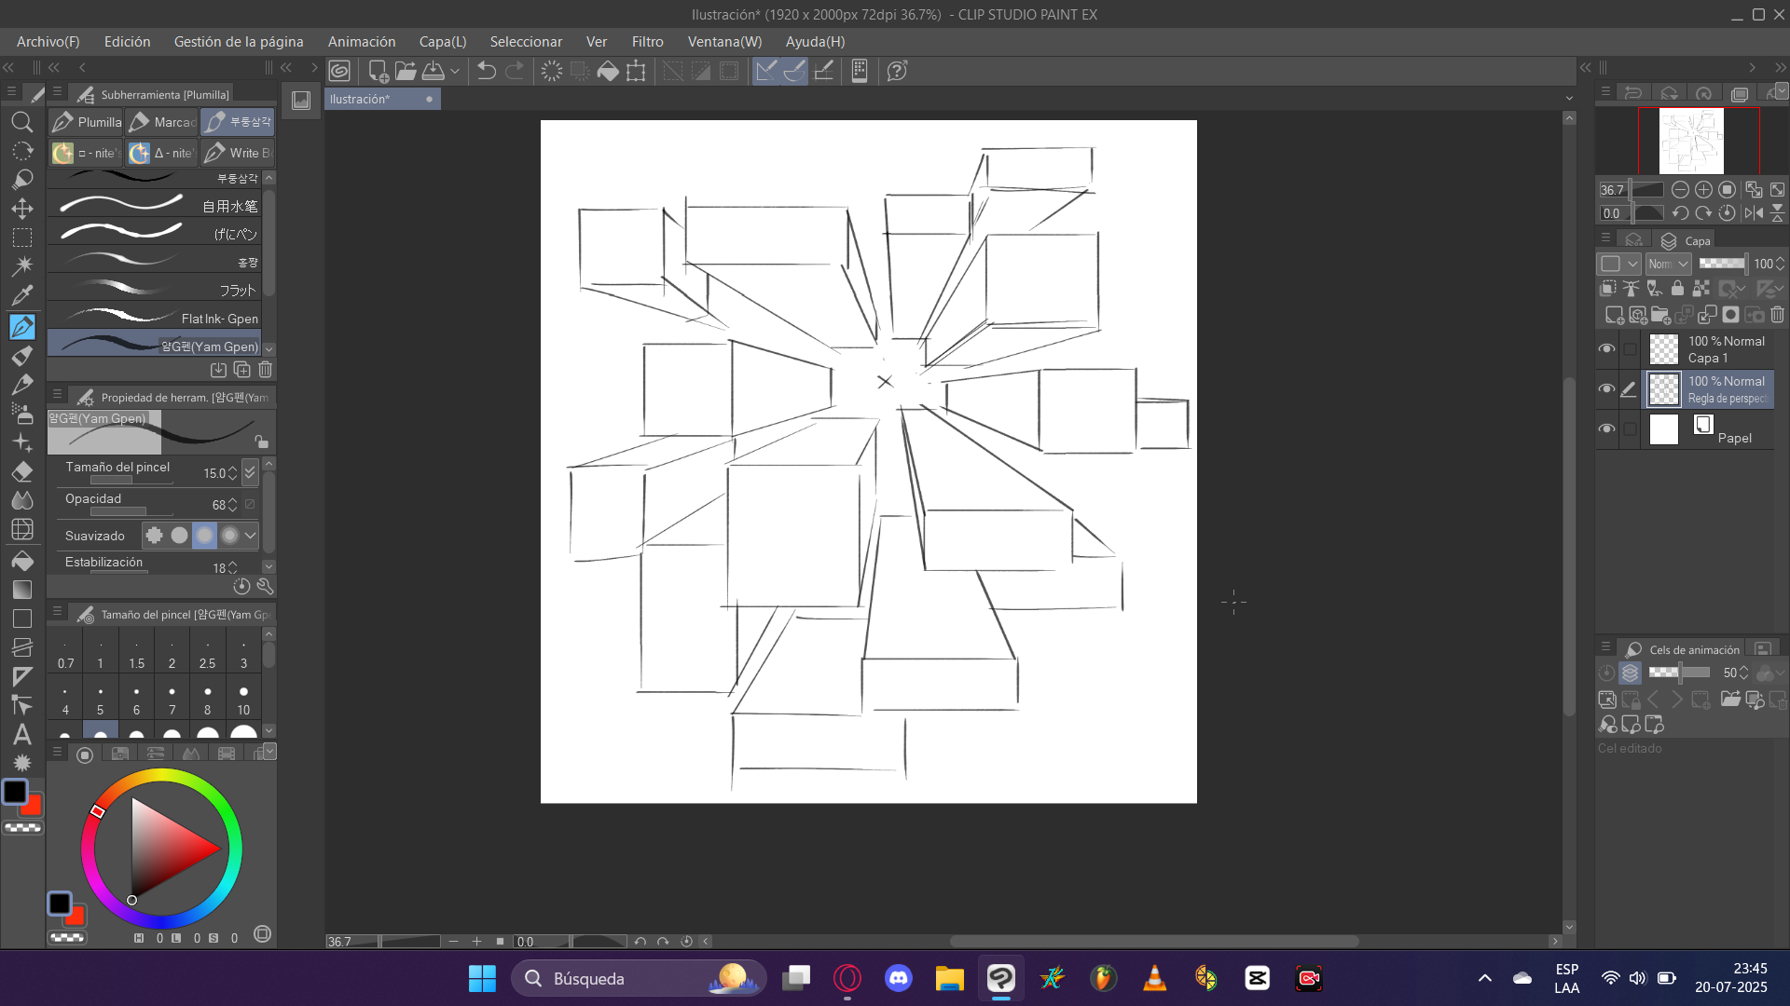
Task: Open the Archivo(F) menu
Action: point(48,42)
